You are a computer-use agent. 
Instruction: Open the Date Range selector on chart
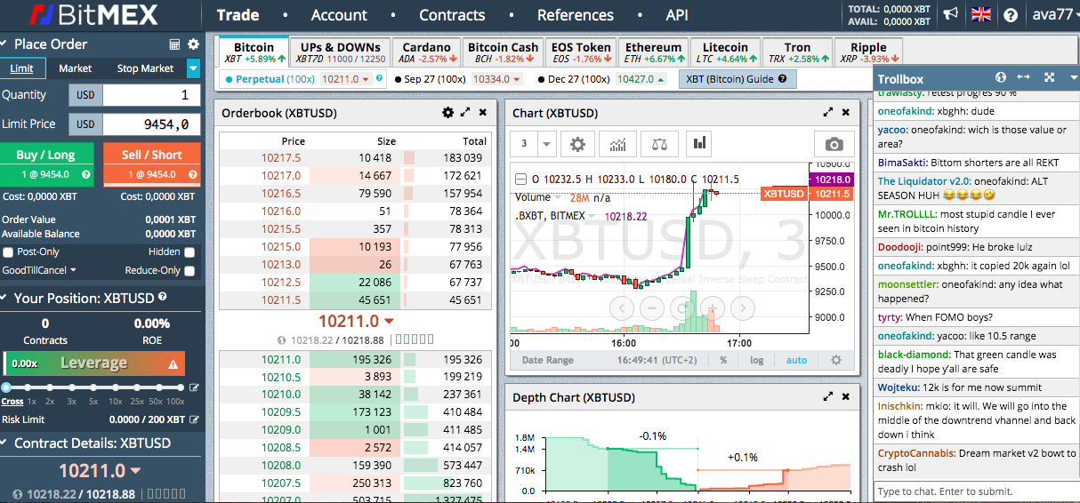pos(548,360)
